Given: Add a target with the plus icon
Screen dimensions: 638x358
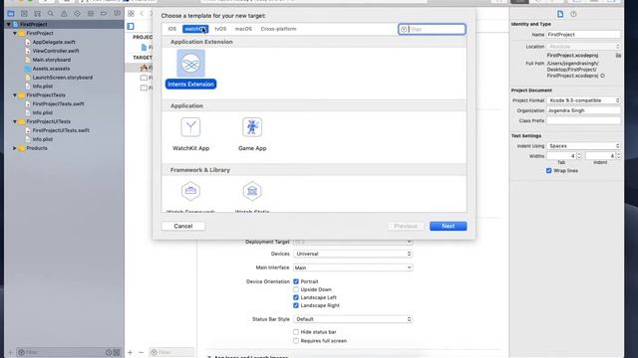Looking at the screenshot, I should [130, 352].
